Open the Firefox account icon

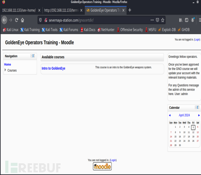tap(193, 20)
